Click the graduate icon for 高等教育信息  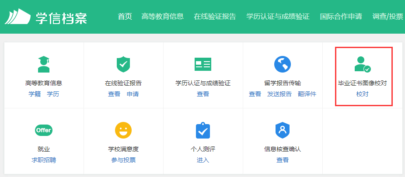tap(44, 64)
